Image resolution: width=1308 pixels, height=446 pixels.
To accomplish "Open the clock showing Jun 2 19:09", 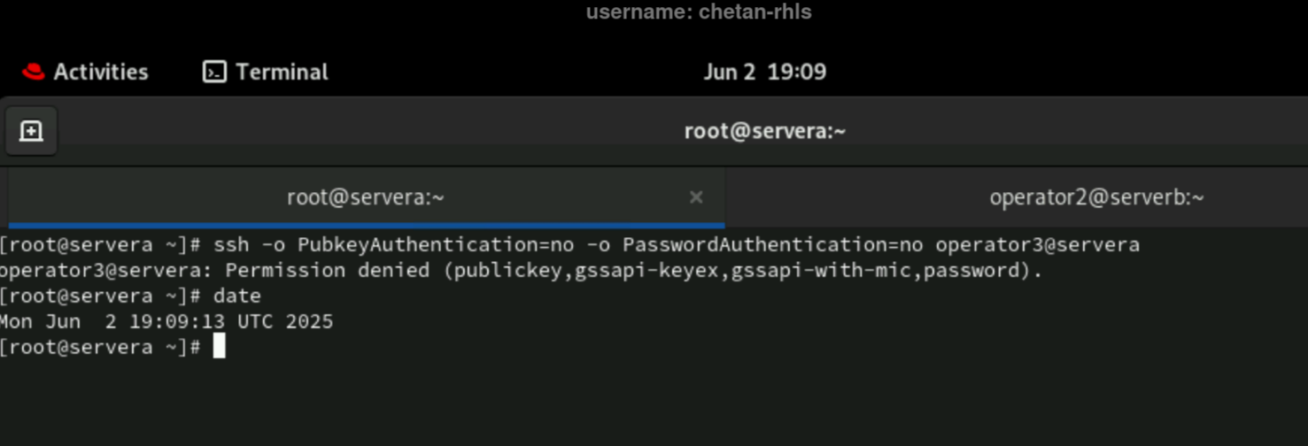I will [764, 72].
